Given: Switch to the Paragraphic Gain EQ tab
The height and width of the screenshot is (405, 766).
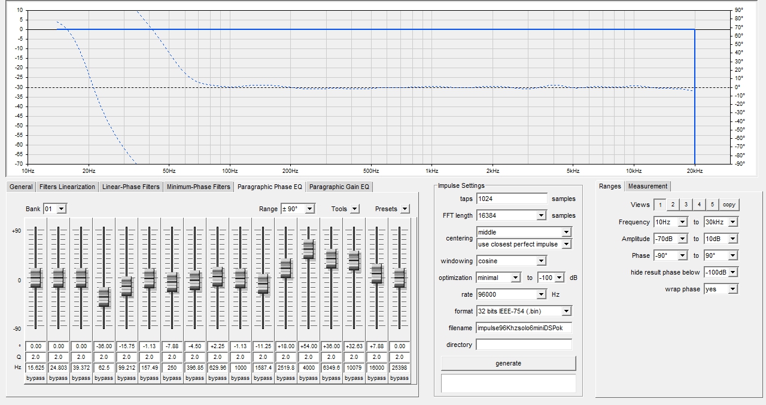Looking at the screenshot, I should pyautogui.click(x=339, y=187).
